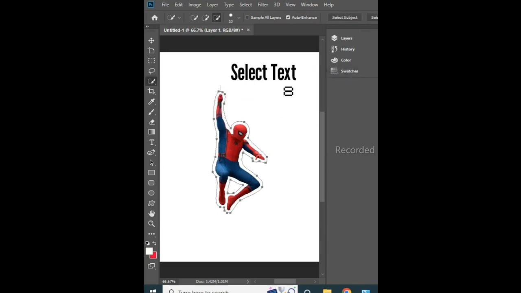Click the 66.67% zoom level field
Image resolution: width=521 pixels, height=293 pixels.
point(169,281)
